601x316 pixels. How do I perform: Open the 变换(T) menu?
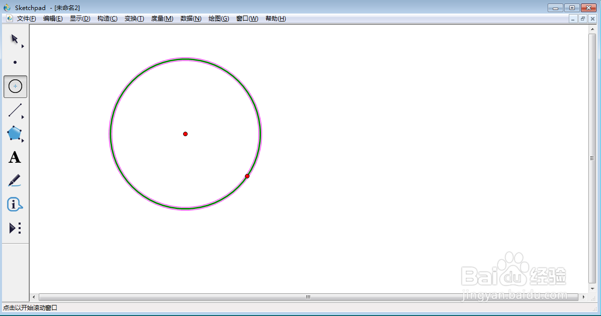click(134, 19)
